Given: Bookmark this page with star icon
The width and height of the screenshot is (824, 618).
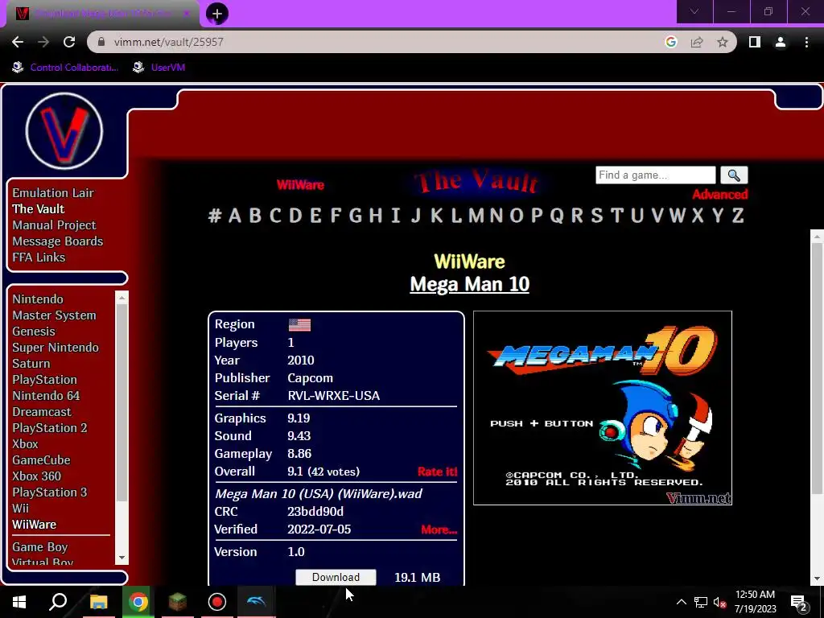Looking at the screenshot, I should [723, 42].
